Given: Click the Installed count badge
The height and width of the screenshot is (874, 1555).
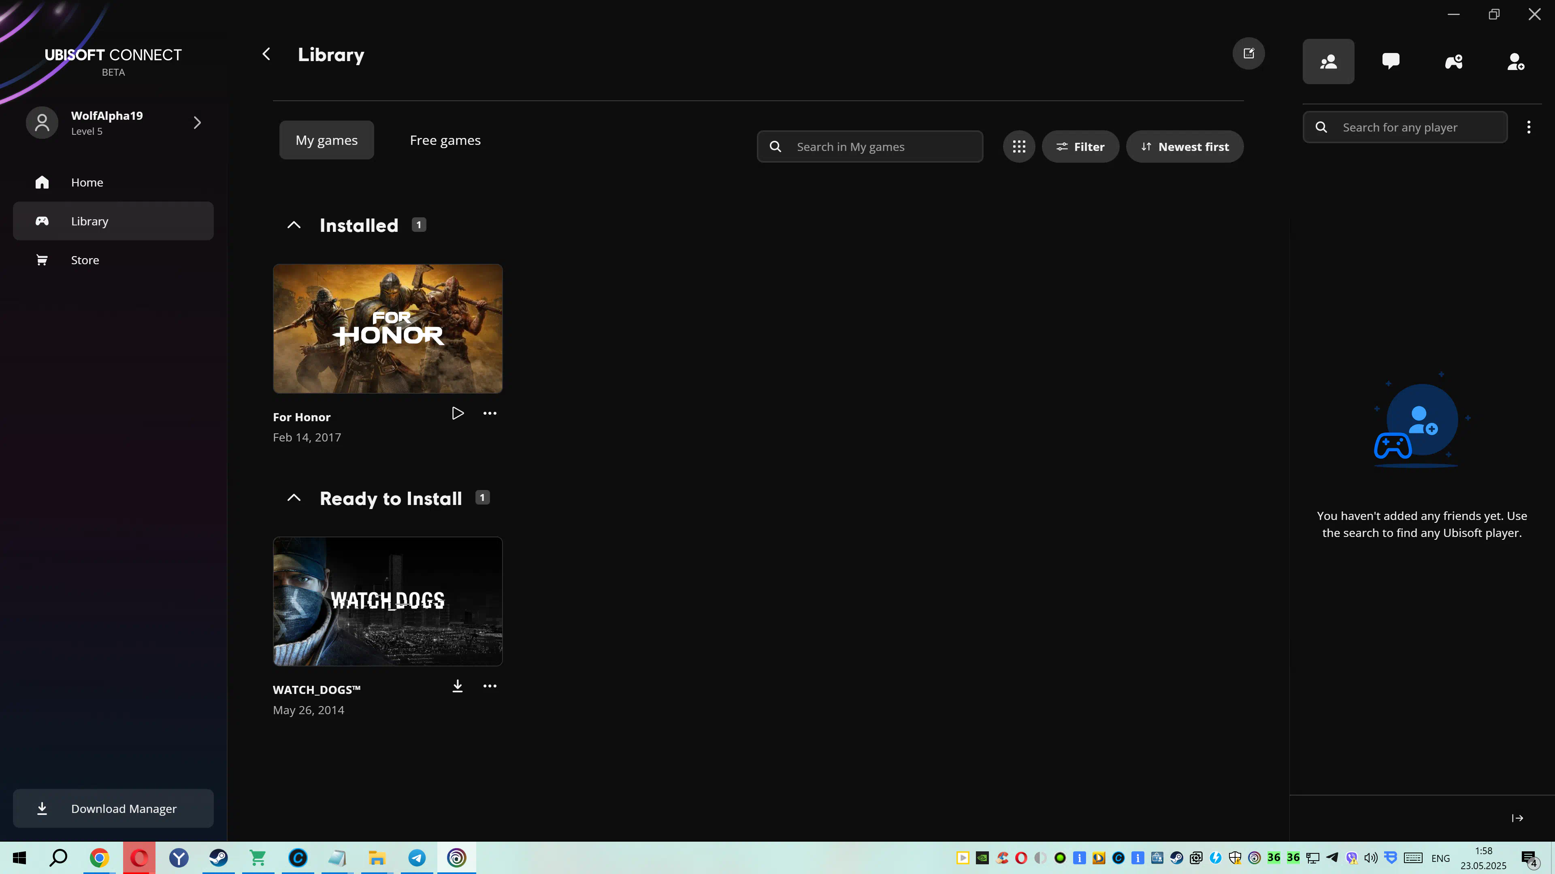Looking at the screenshot, I should [x=419, y=225].
